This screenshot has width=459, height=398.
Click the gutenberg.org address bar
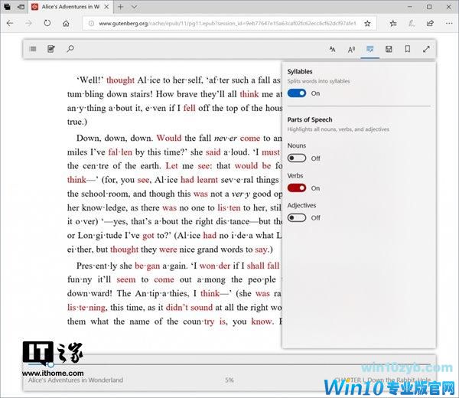(229, 23)
